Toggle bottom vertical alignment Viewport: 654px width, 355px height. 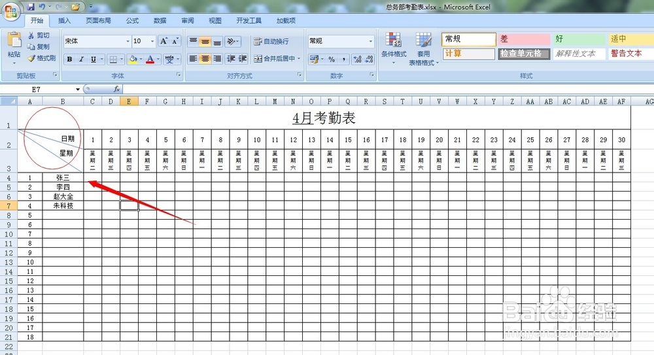click(x=217, y=41)
